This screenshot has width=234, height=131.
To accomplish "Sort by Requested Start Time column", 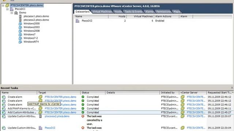I will [x=220, y=92].
